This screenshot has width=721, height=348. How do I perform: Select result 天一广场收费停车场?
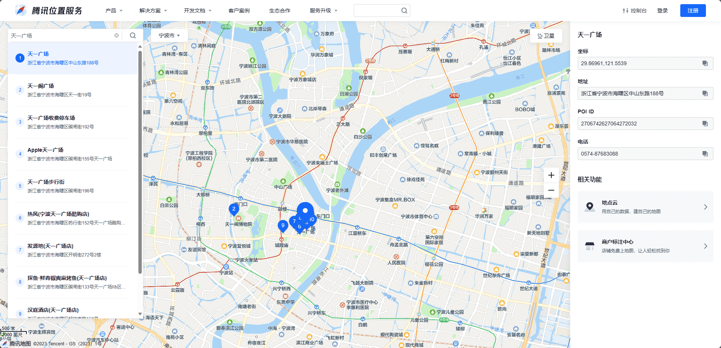pyautogui.click(x=73, y=122)
